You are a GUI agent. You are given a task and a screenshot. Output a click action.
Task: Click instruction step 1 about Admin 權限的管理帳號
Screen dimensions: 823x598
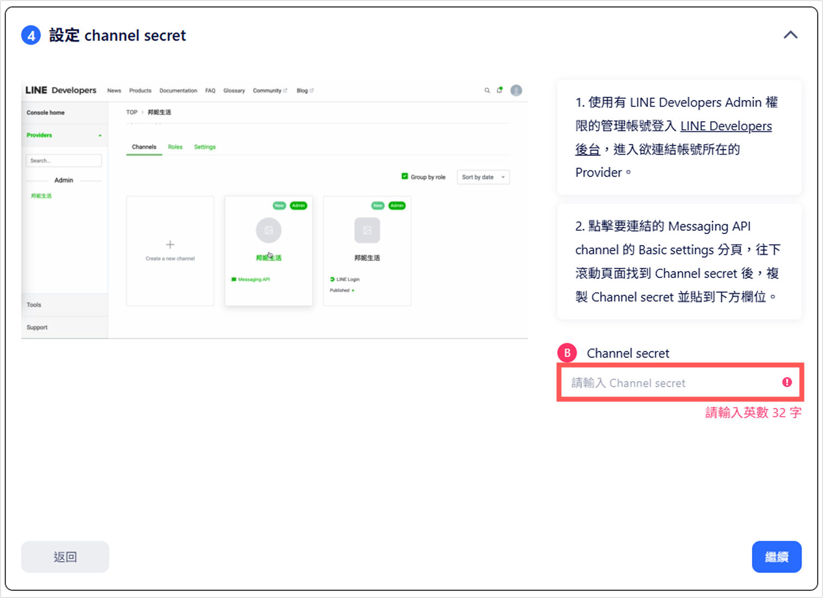coord(679,137)
